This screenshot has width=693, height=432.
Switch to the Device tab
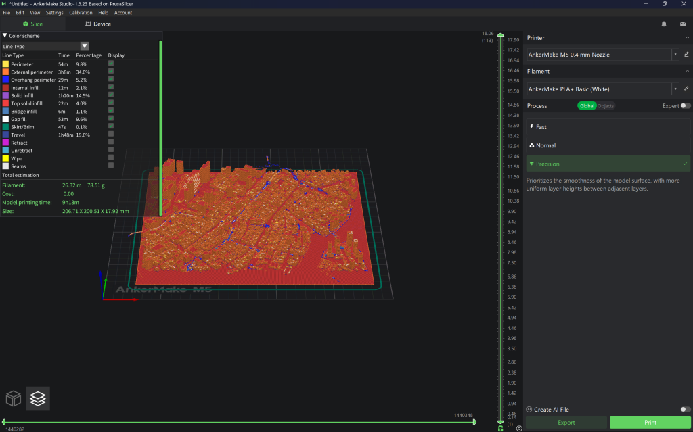97,24
